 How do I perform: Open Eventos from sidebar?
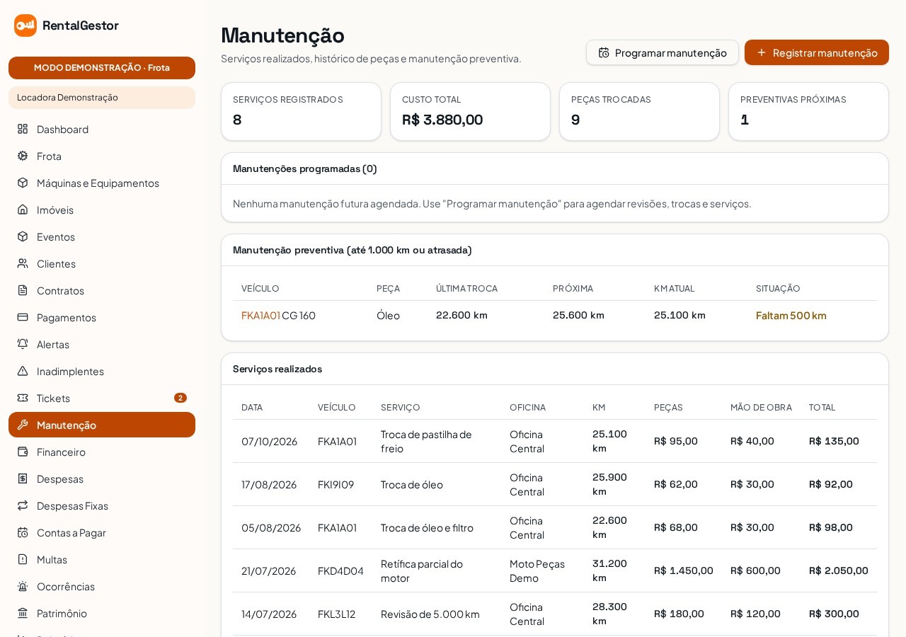click(102, 236)
